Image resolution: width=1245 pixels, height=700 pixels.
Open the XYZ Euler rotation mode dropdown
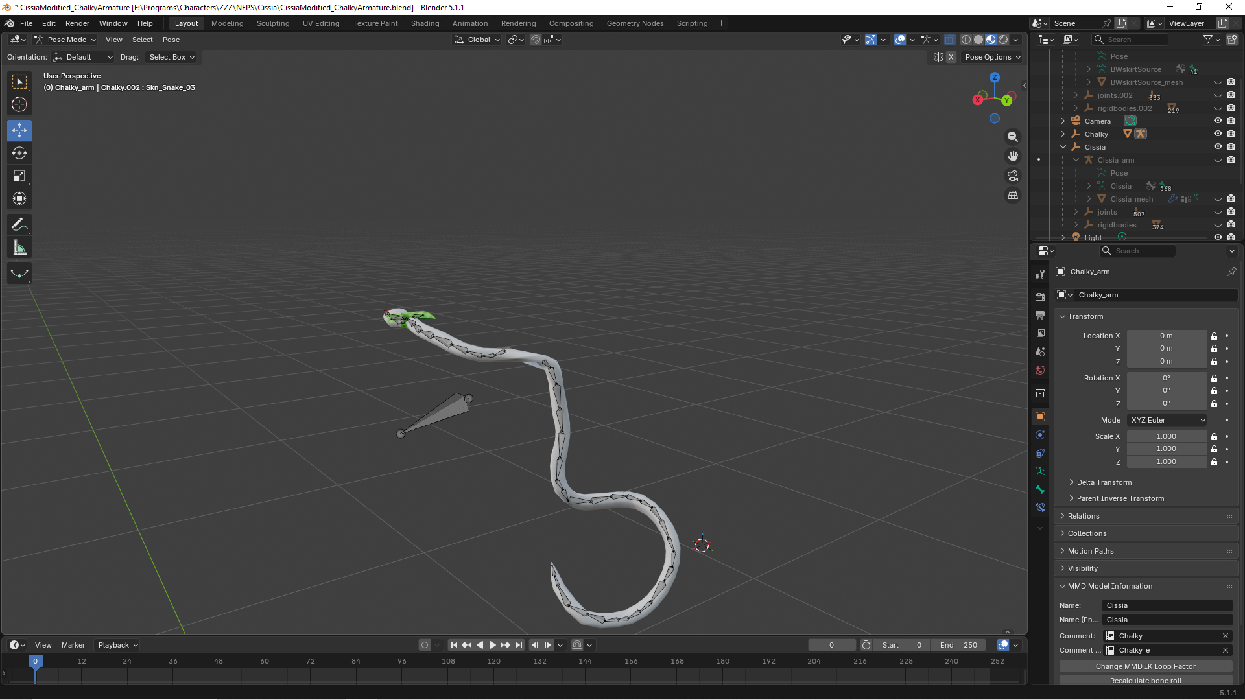[1167, 420]
